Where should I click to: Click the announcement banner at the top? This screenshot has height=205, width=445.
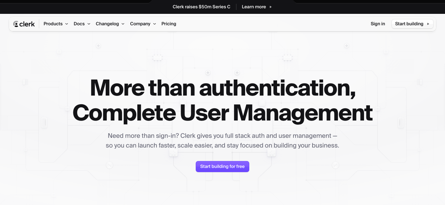point(222,7)
